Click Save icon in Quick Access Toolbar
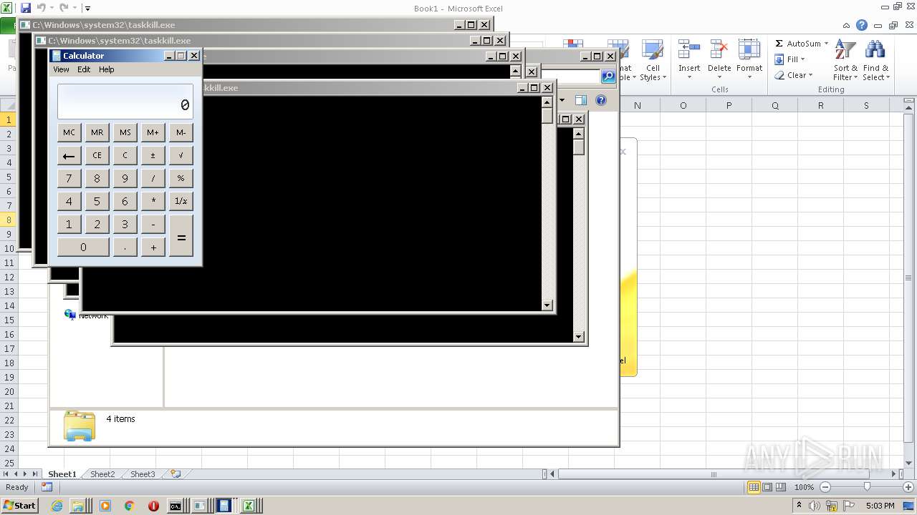917x515 pixels. 26,8
